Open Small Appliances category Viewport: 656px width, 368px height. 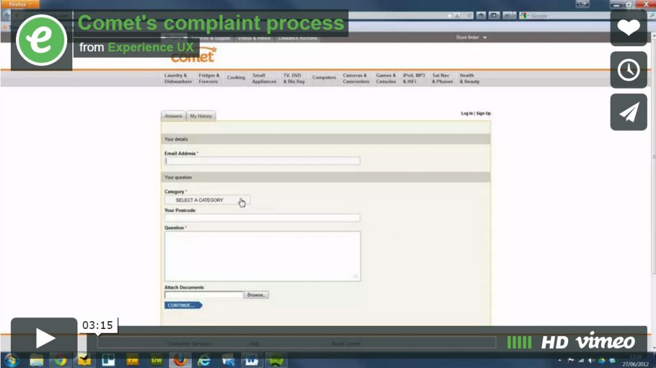[x=264, y=78]
